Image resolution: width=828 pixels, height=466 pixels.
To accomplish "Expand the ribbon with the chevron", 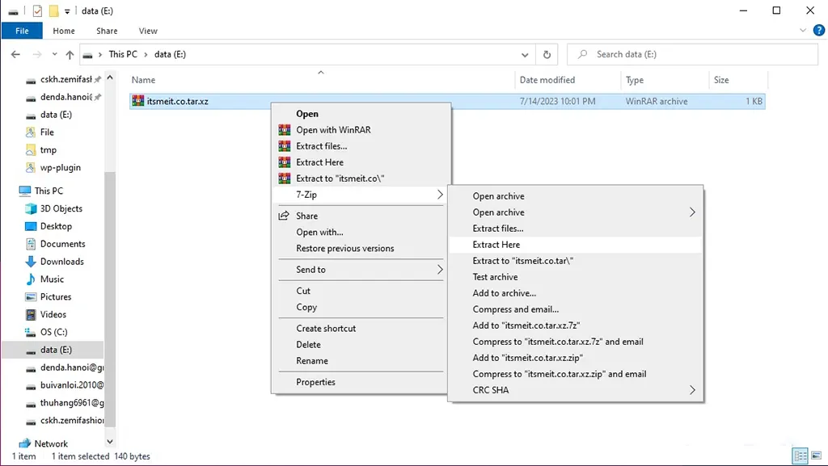I will click(x=803, y=31).
